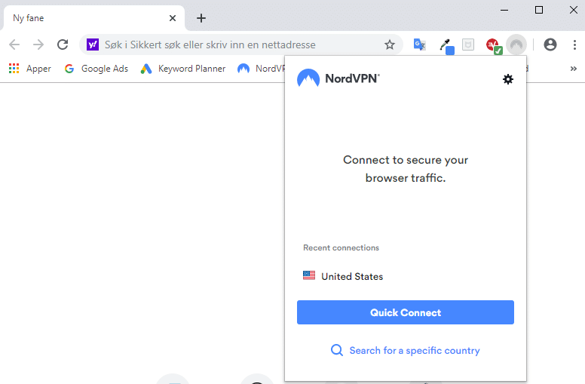585x384 pixels.
Task: Click the NordVPN logo in popup
Action: (338, 78)
